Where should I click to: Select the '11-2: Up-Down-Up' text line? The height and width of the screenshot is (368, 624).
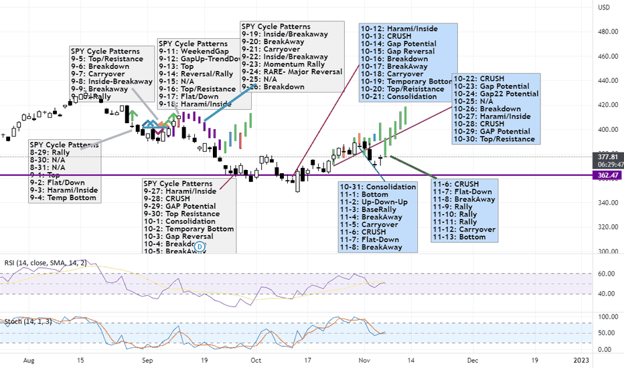374,202
